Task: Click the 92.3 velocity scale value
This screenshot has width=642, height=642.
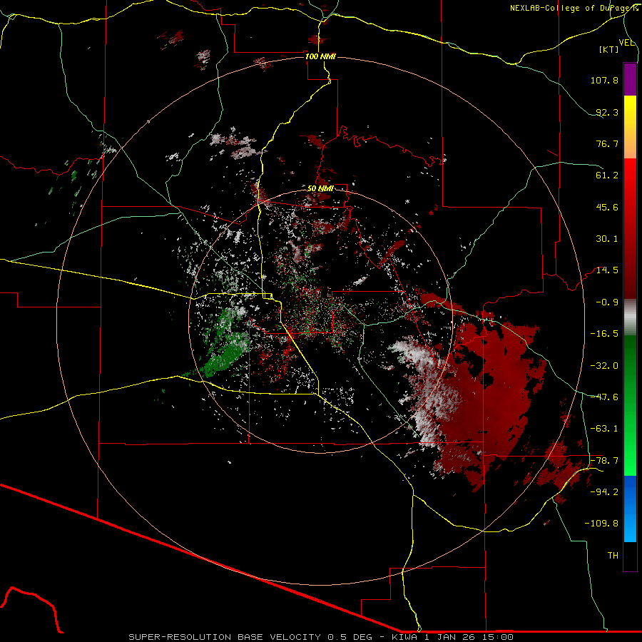Action: [607, 112]
